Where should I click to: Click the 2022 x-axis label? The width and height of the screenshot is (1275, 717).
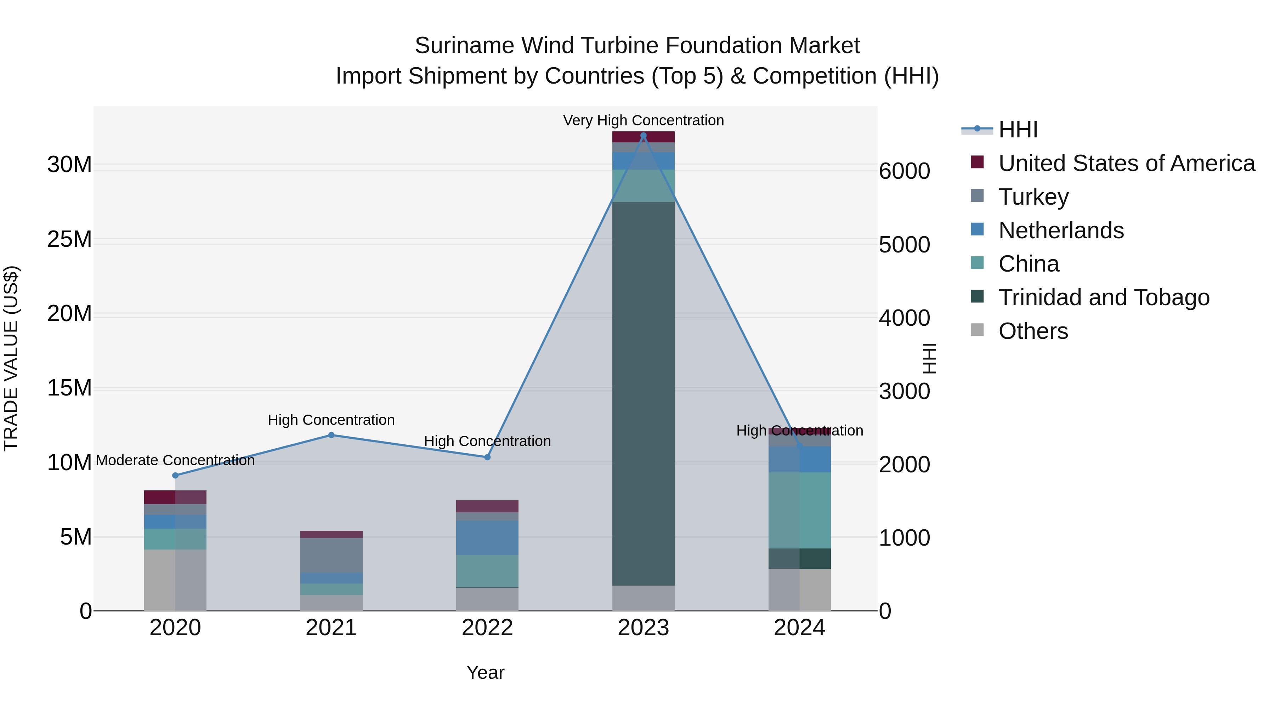(488, 628)
